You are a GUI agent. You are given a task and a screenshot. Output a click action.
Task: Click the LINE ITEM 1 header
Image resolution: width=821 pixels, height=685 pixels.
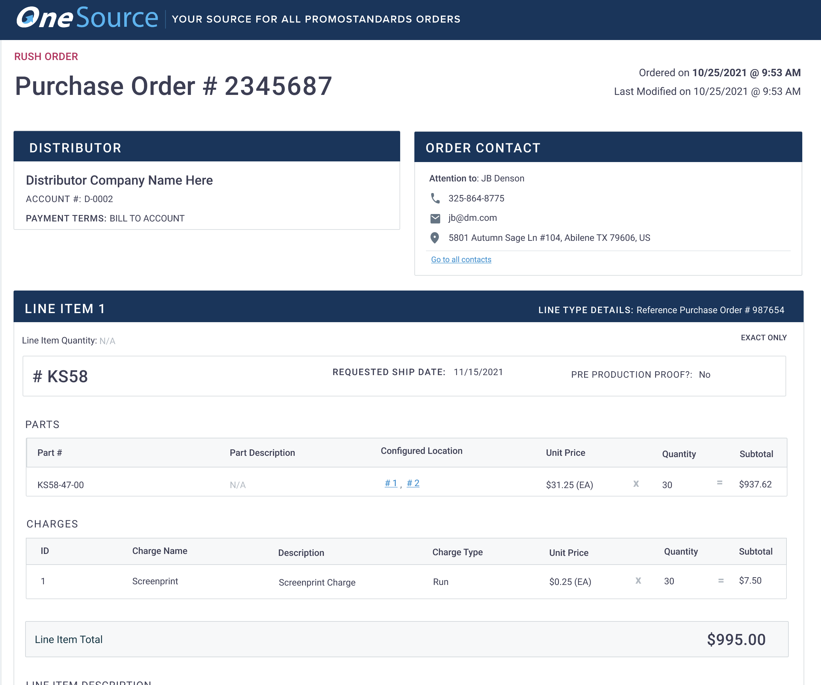(x=65, y=309)
